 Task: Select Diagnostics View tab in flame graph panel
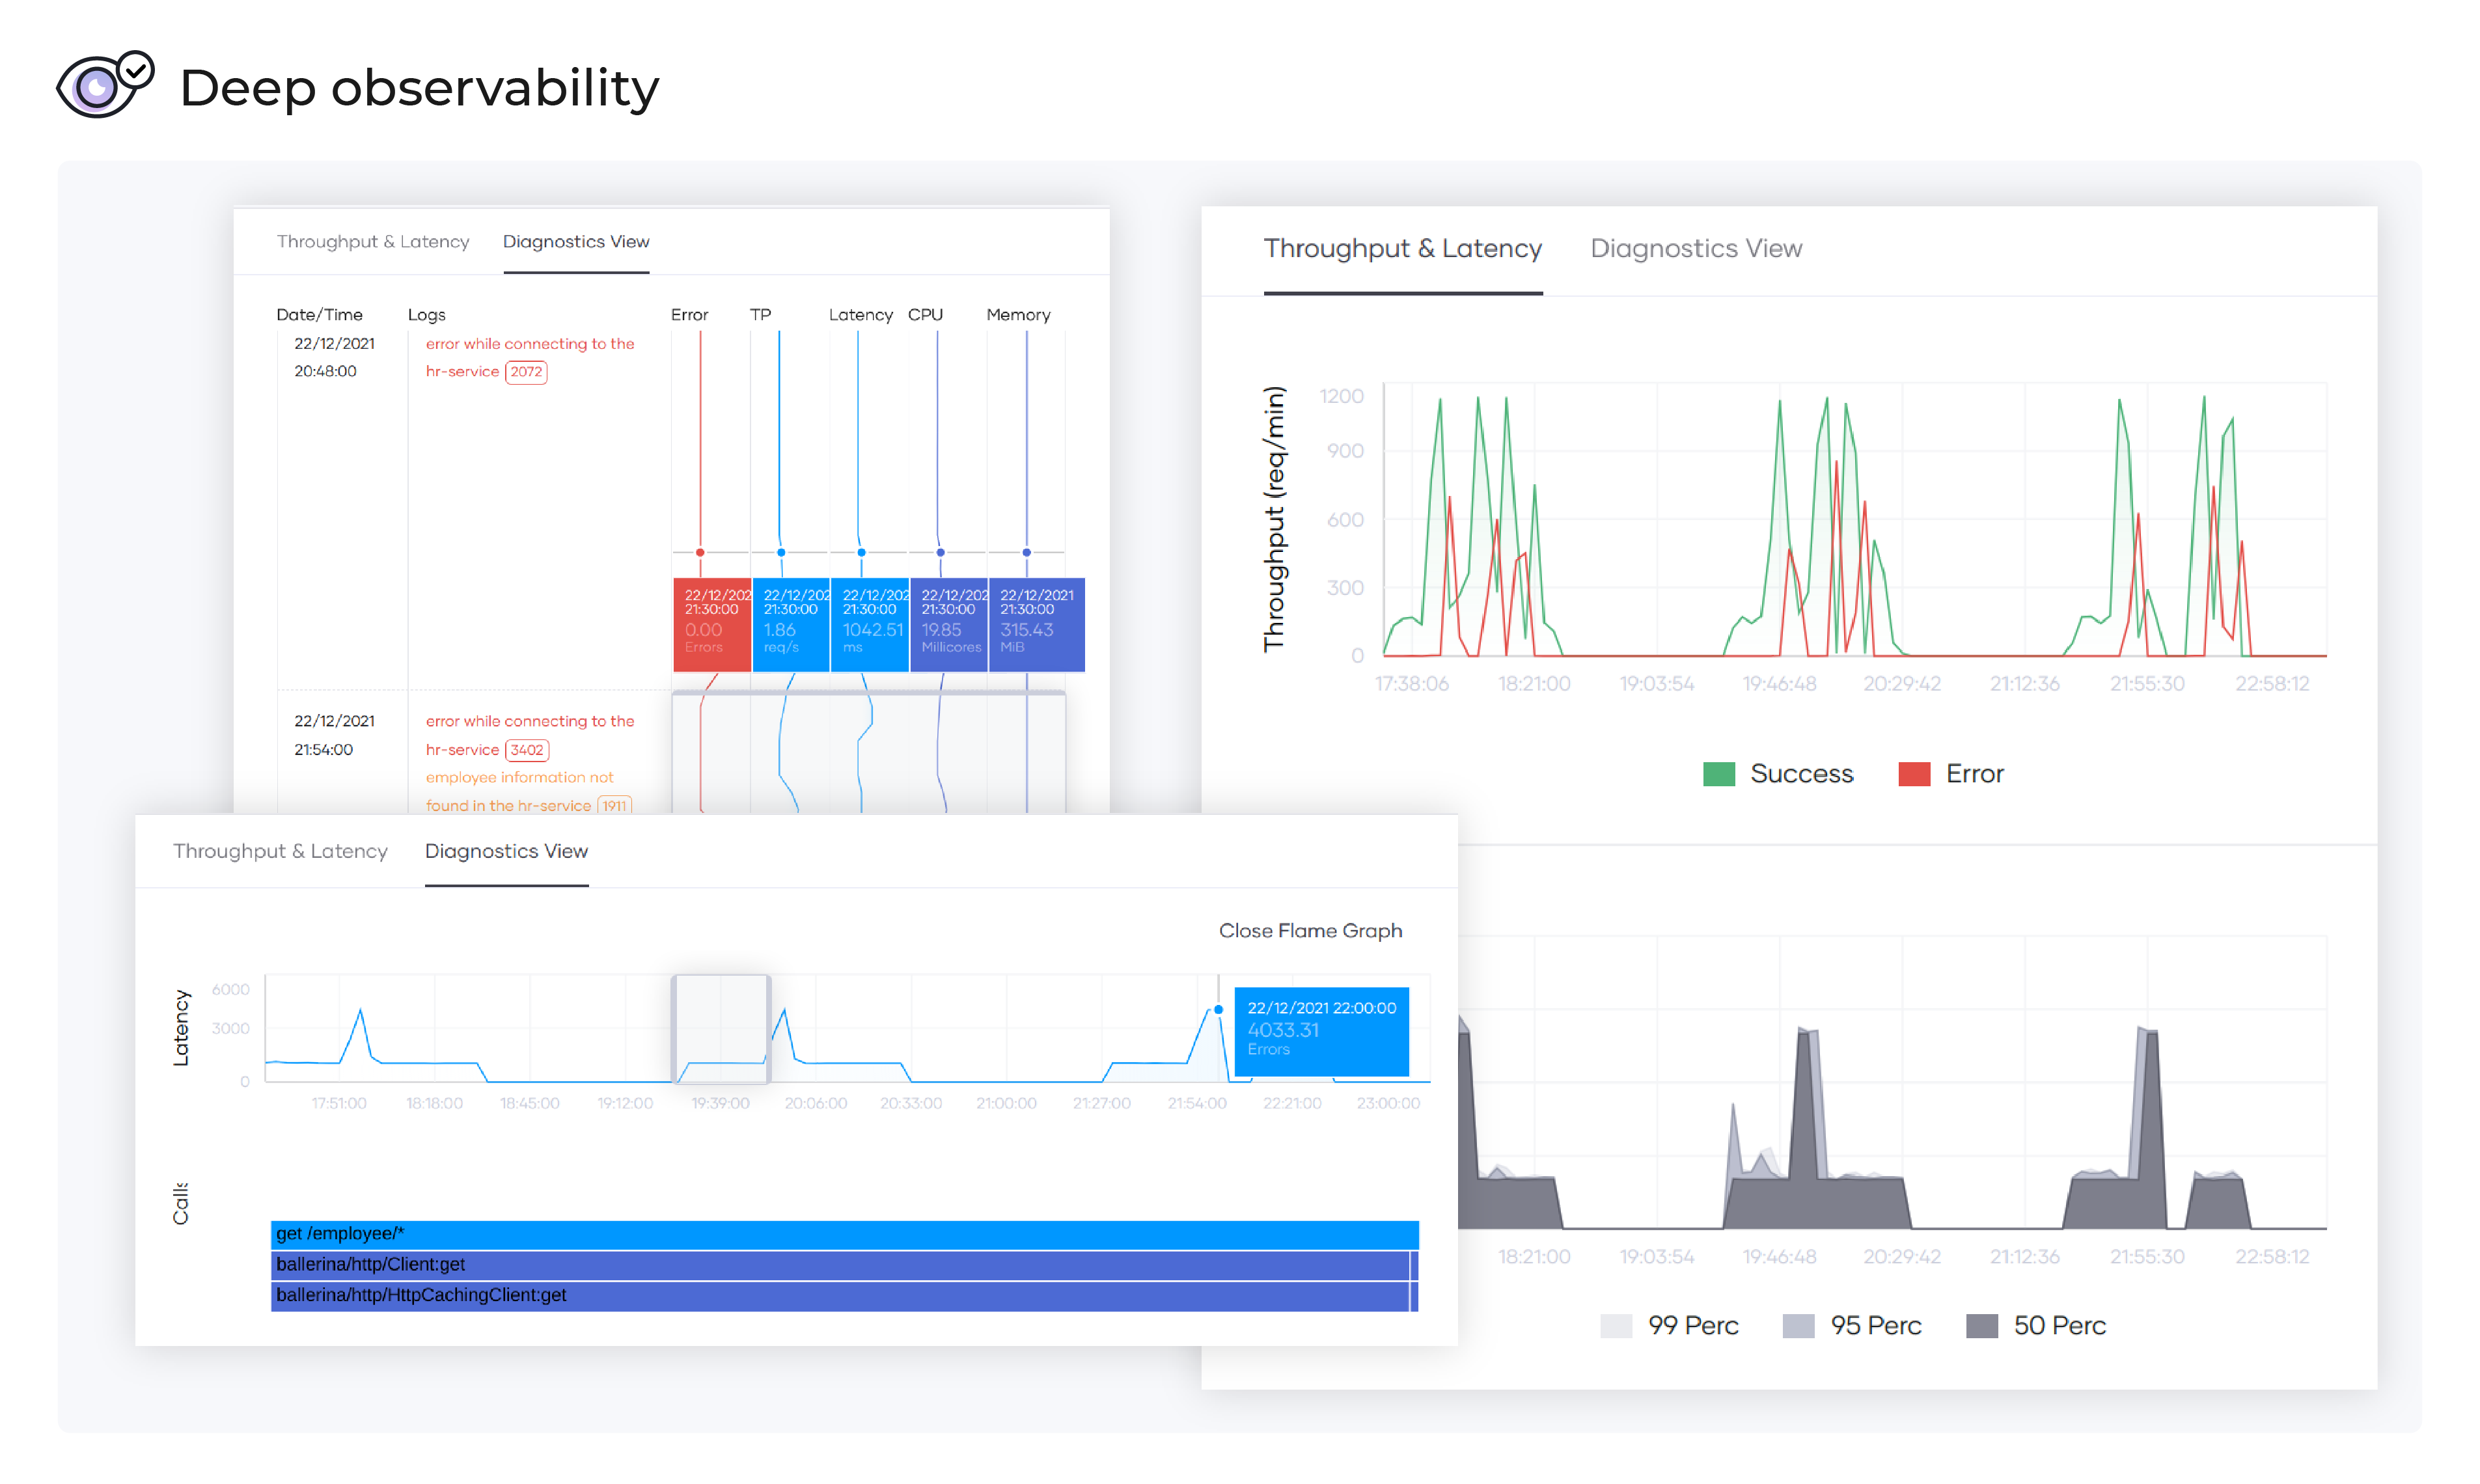click(506, 851)
